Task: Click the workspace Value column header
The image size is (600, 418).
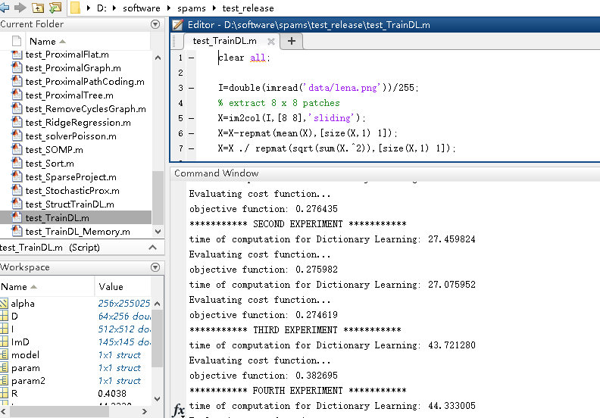Action: 123,287
